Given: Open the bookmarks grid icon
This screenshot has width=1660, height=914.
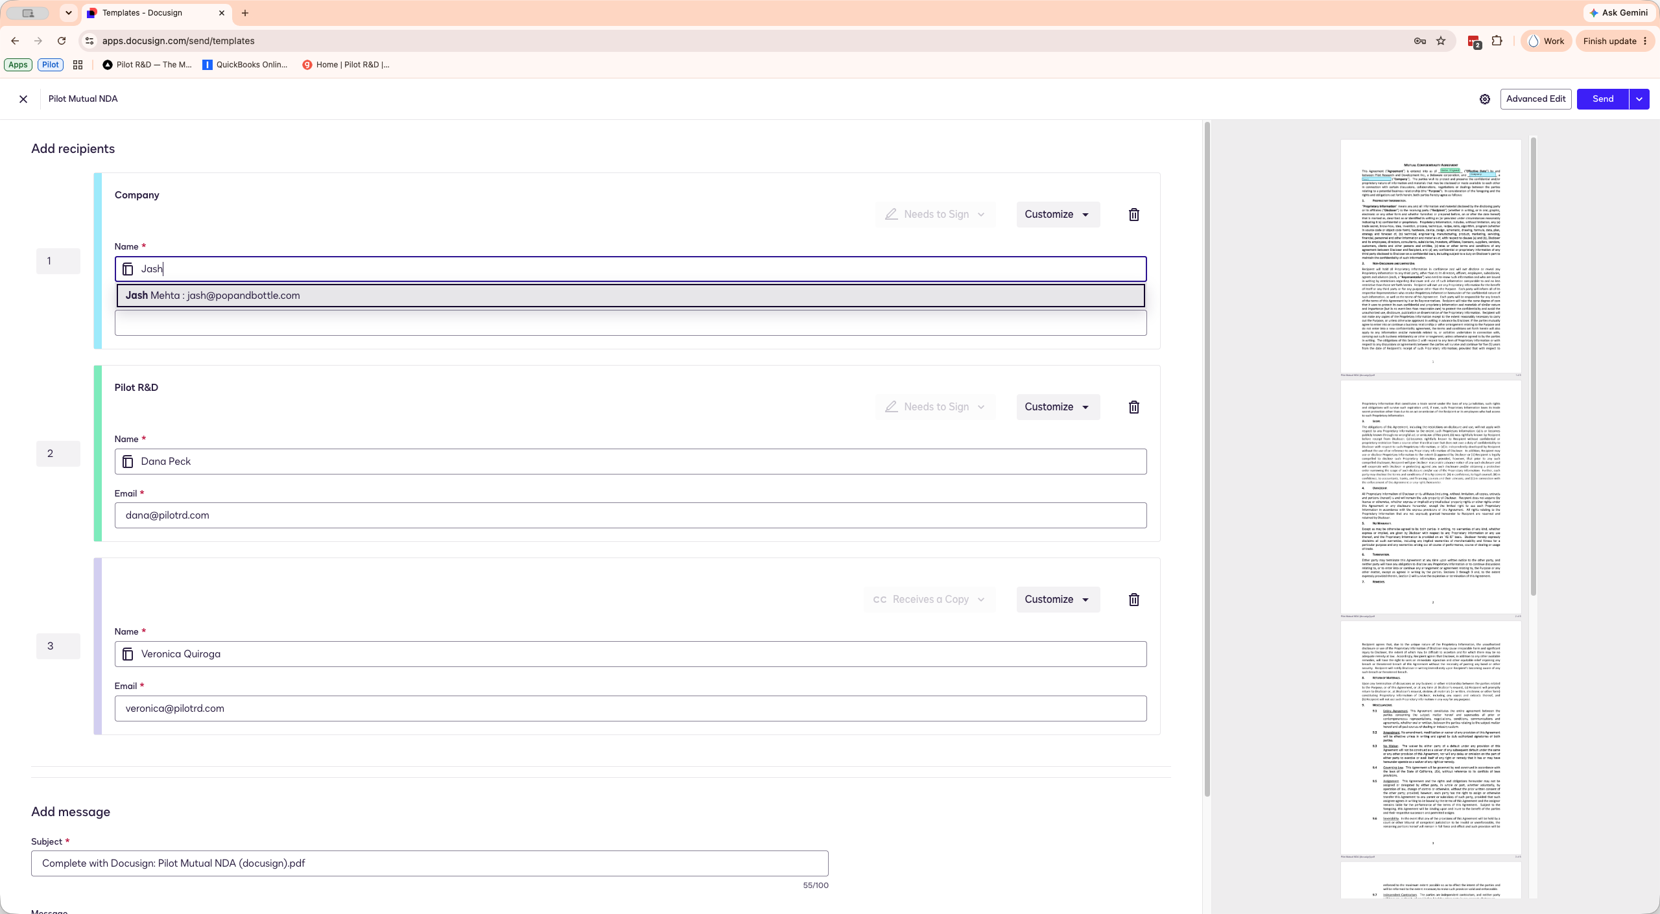Looking at the screenshot, I should coord(78,65).
